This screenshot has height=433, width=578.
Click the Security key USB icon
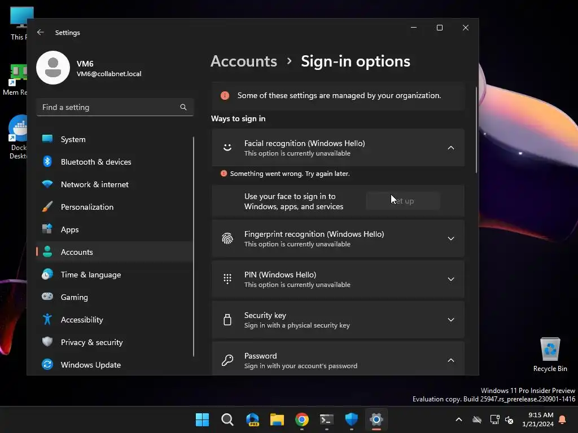tap(227, 320)
